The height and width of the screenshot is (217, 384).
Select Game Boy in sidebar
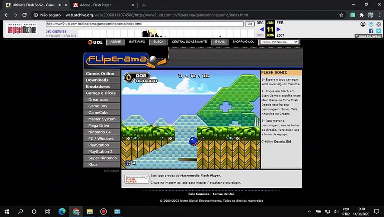click(102, 106)
